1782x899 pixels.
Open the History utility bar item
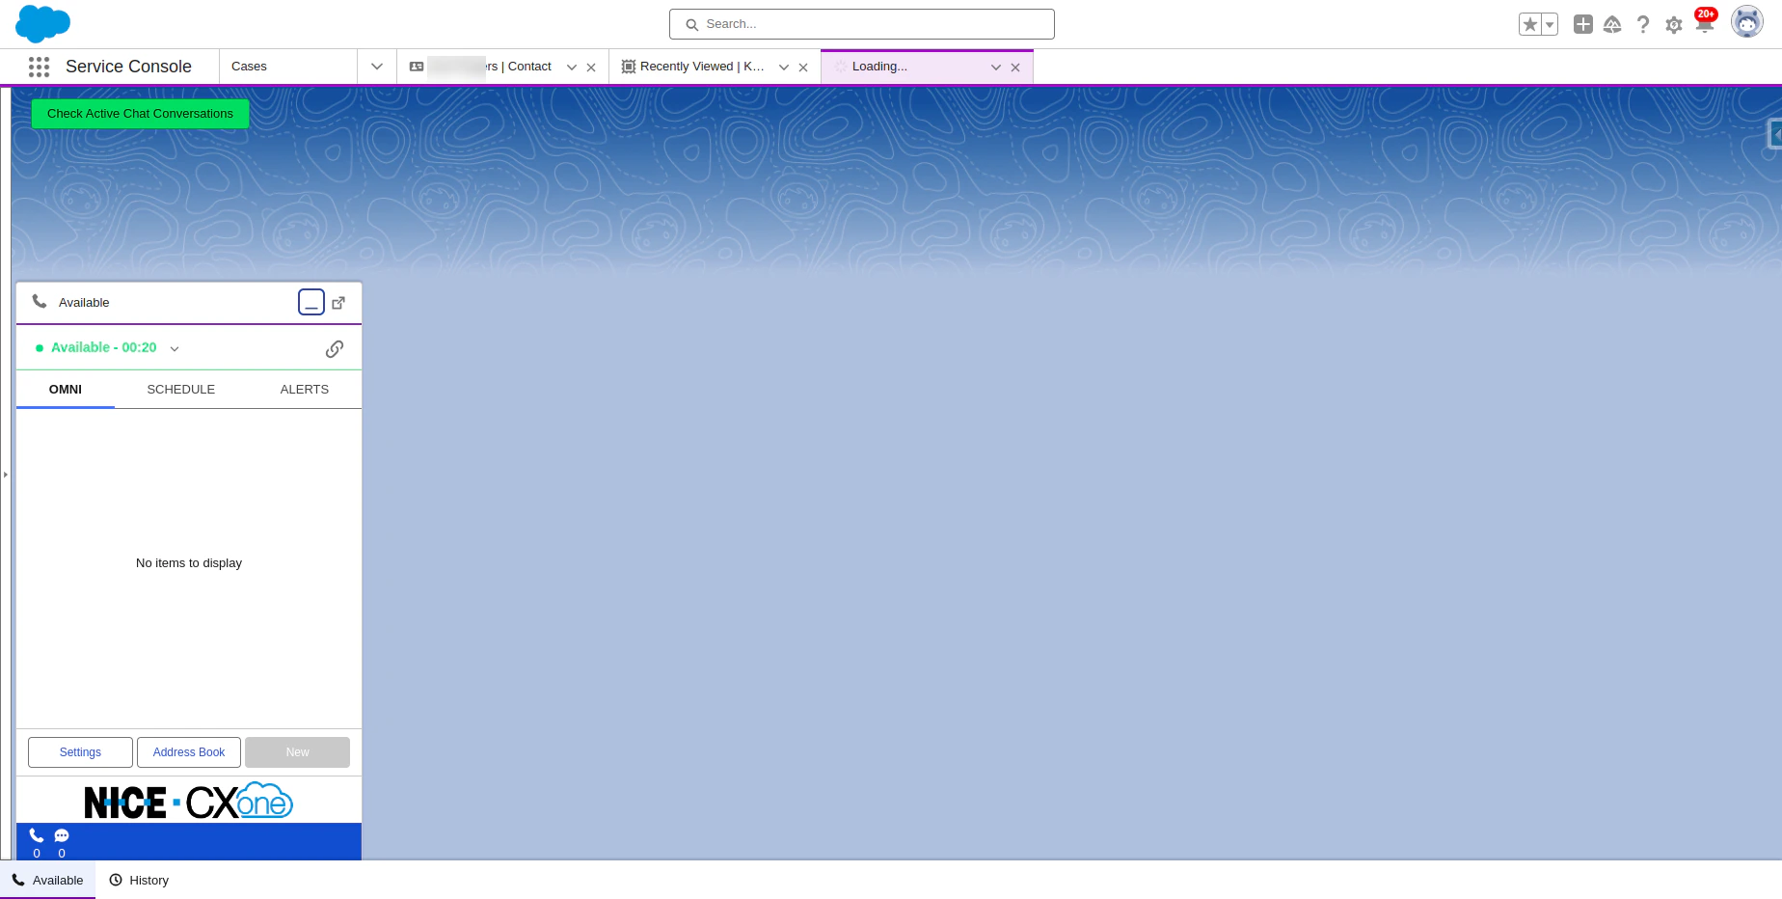[x=139, y=881]
